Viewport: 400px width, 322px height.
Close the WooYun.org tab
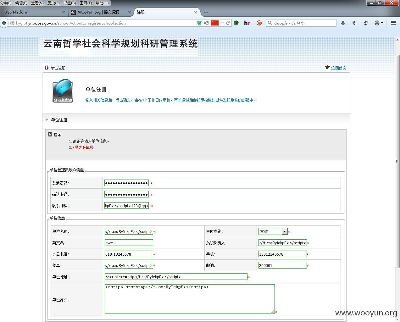coord(130,12)
